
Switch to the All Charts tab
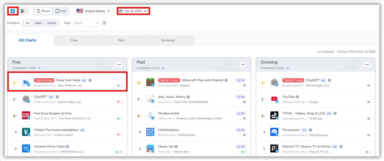tap(27, 40)
